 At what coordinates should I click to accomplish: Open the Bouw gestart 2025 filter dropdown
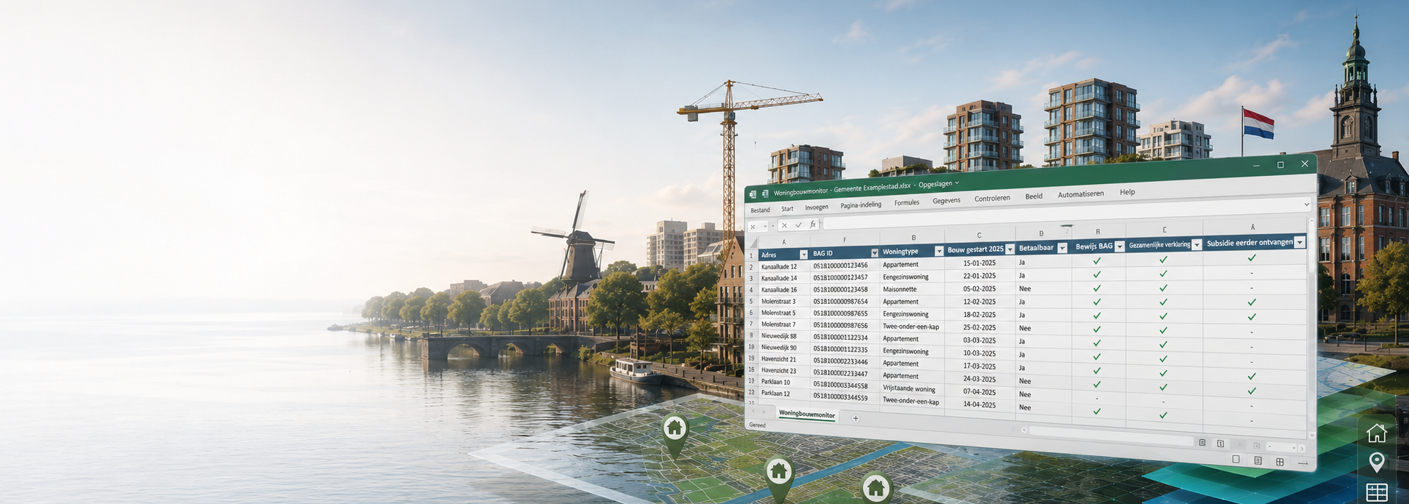pyautogui.click(x=1010, y=249)
